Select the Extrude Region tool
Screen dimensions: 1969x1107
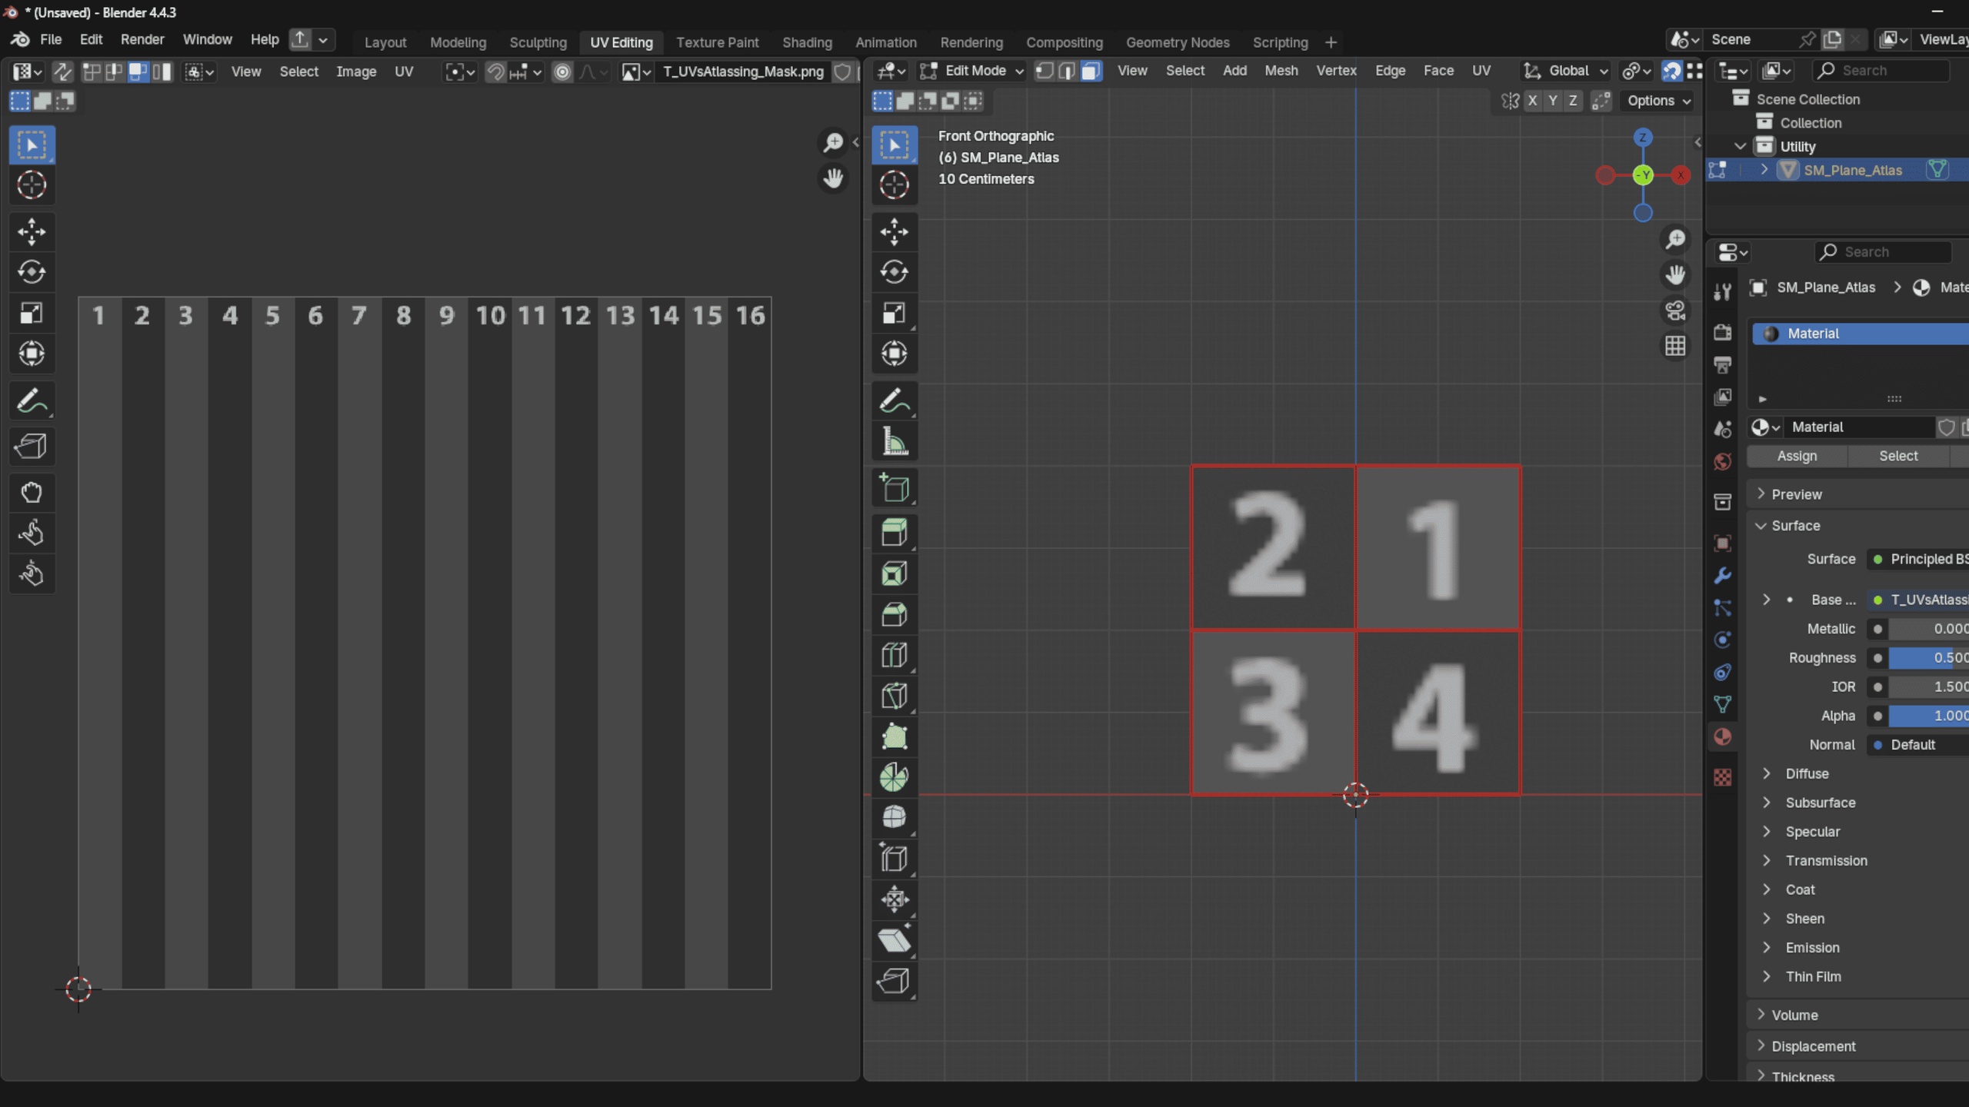895,533
